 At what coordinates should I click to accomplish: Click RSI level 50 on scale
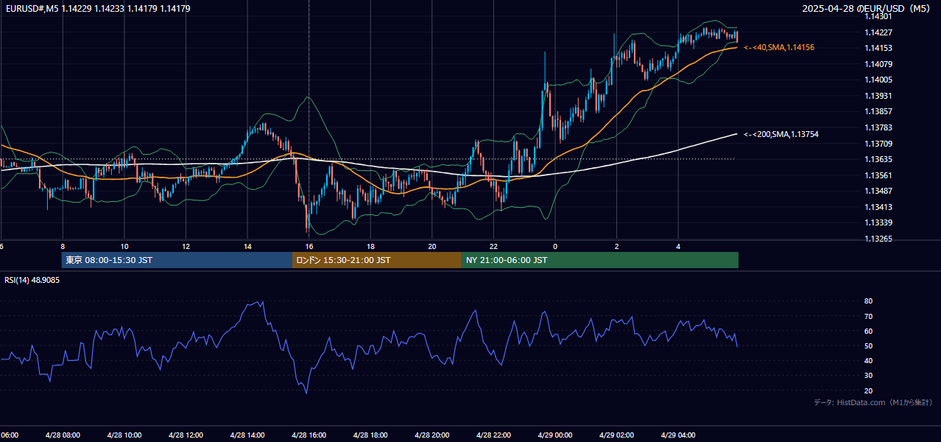(x=868, y=345)
